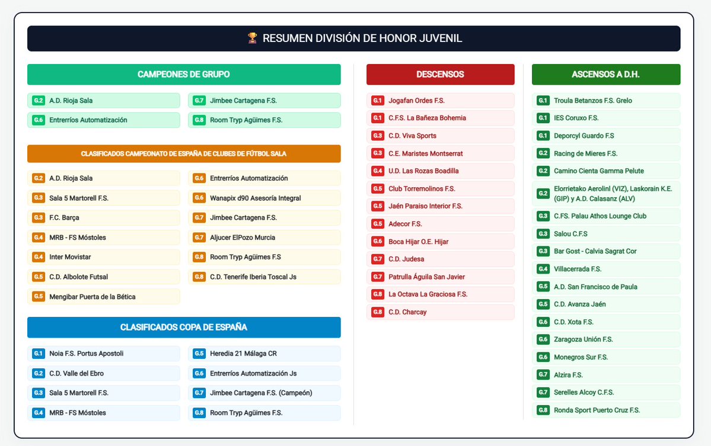Select Boca Hijar O.E. Hijar
The width and height of the screenshot is (711, 446).
tap(440, 241)
